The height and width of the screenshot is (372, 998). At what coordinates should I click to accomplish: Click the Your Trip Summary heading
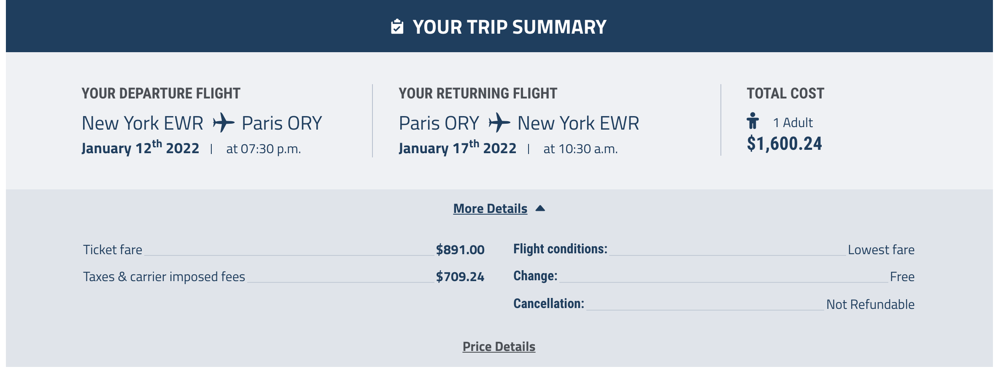pyautogui.click(x=509, y=27)
